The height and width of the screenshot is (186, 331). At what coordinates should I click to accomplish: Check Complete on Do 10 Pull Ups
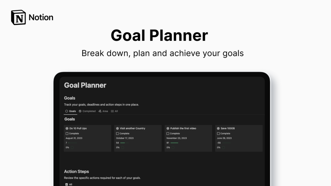tap(67, 133)
